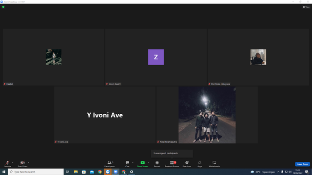The height and width of the screenshot is (175, 312).
Task: Expand video options arrow next to Start Video
Action: 29,163
